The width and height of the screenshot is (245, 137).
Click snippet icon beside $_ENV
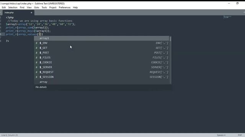click(x=37, y=43)
